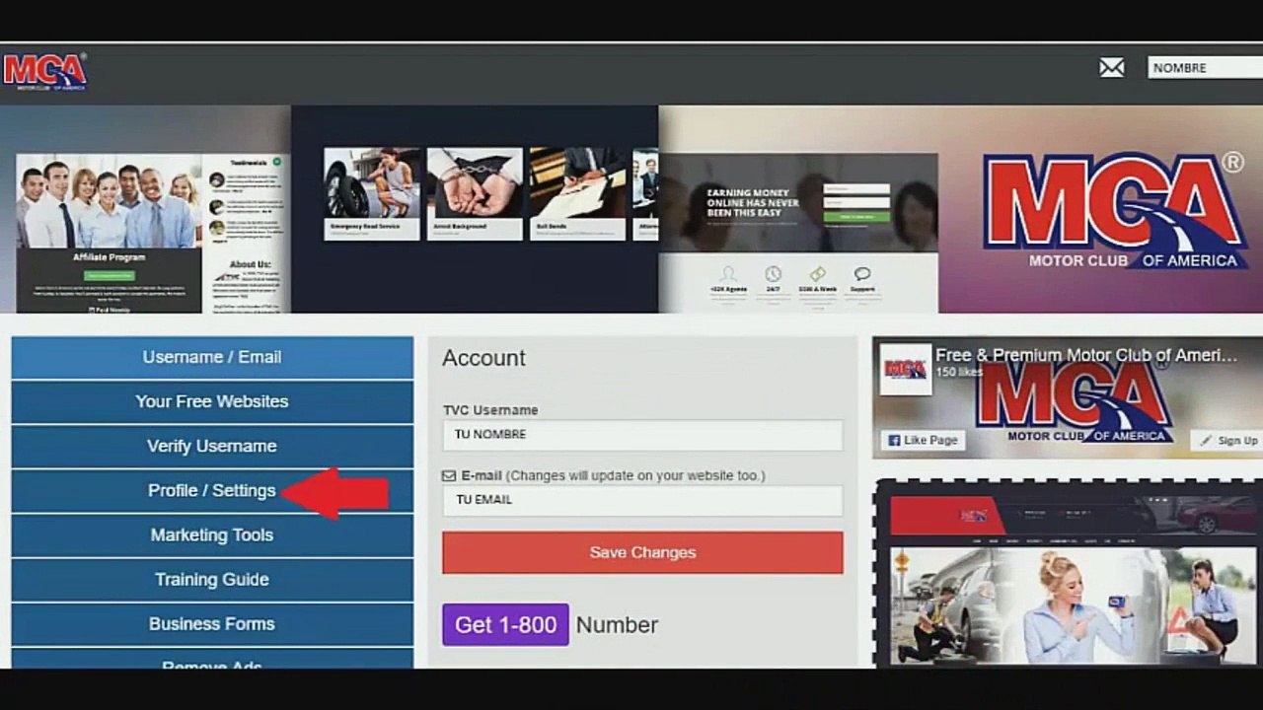The image size is (1263, 710).
Task: Open the Username / Email menu item
Action: pos(212,357)
